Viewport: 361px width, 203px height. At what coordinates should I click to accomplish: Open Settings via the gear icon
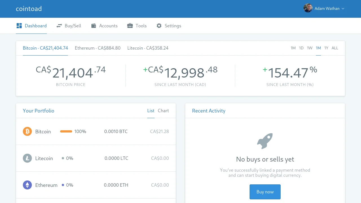point(159,26)
